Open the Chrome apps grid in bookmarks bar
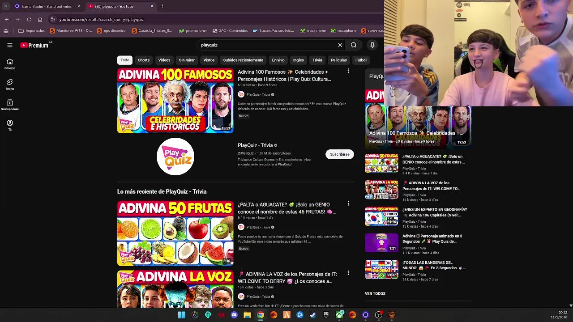 click(x=6, y=31)
